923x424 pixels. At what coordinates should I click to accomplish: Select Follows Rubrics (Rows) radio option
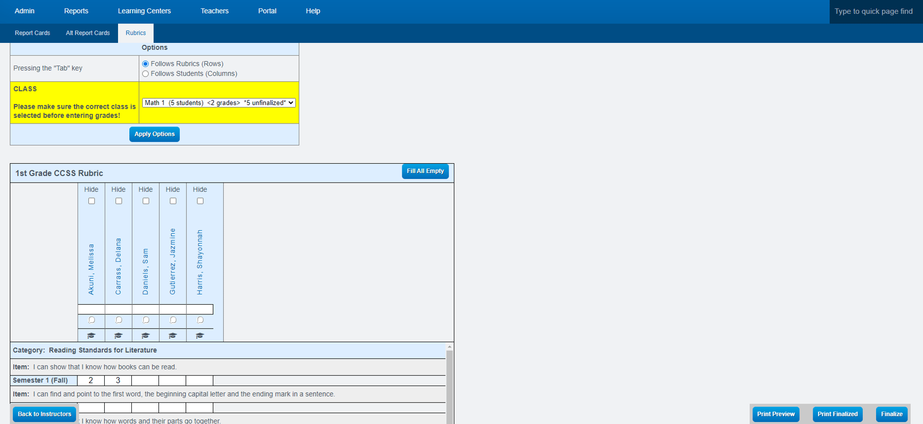pos(146,64)
